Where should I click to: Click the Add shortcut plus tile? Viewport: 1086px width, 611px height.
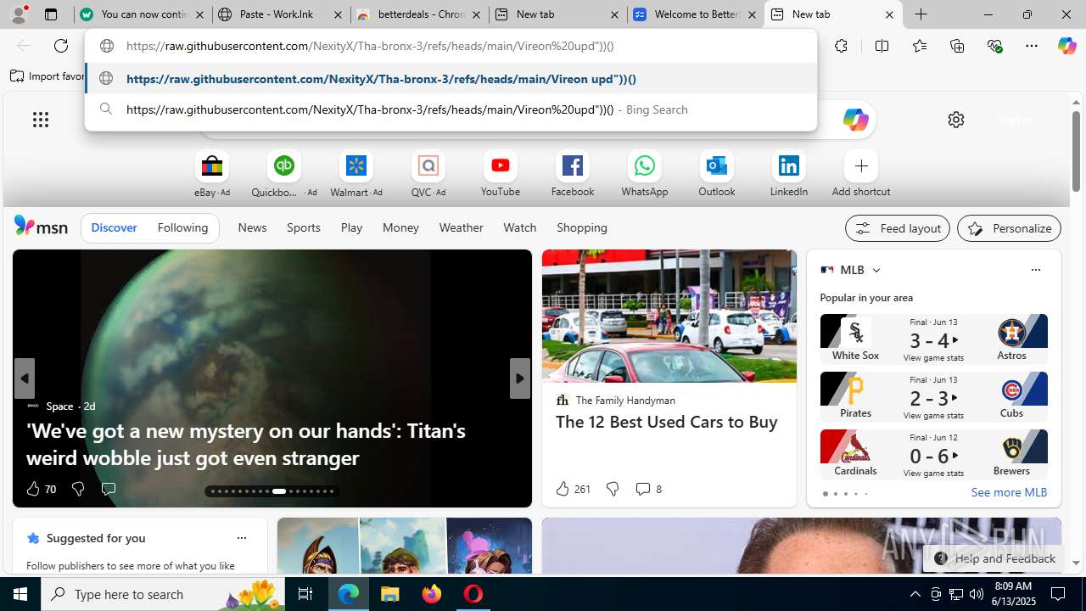[861, 175]
